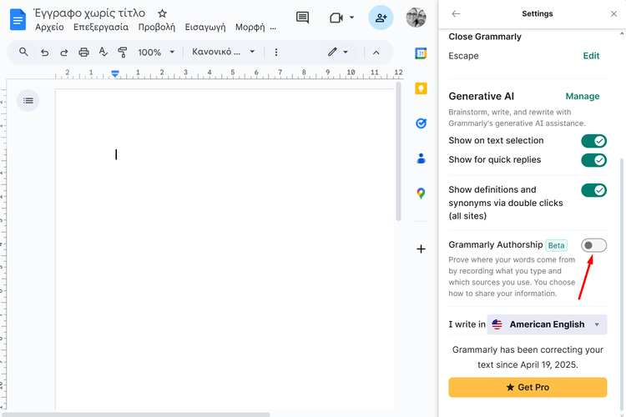This screenshot has width=626, height=417.
Task: Open the Εισαγωγή menu
Action: (205, 28)
